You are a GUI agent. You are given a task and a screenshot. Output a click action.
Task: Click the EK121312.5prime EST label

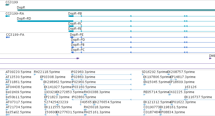157,102
